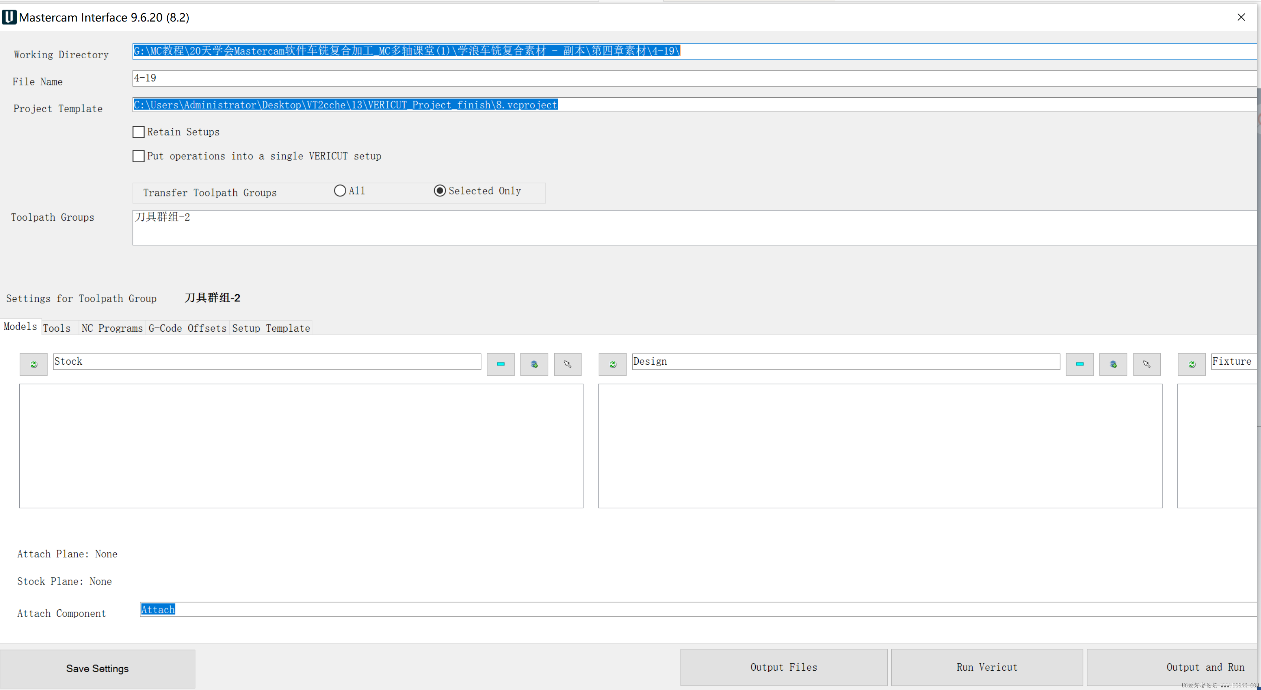
Task: Click the Project Template path field
Action: point(695,105)
